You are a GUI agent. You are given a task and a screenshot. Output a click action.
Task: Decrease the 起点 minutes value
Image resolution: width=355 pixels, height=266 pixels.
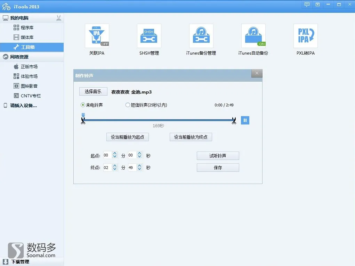click(x=115, y=157)
